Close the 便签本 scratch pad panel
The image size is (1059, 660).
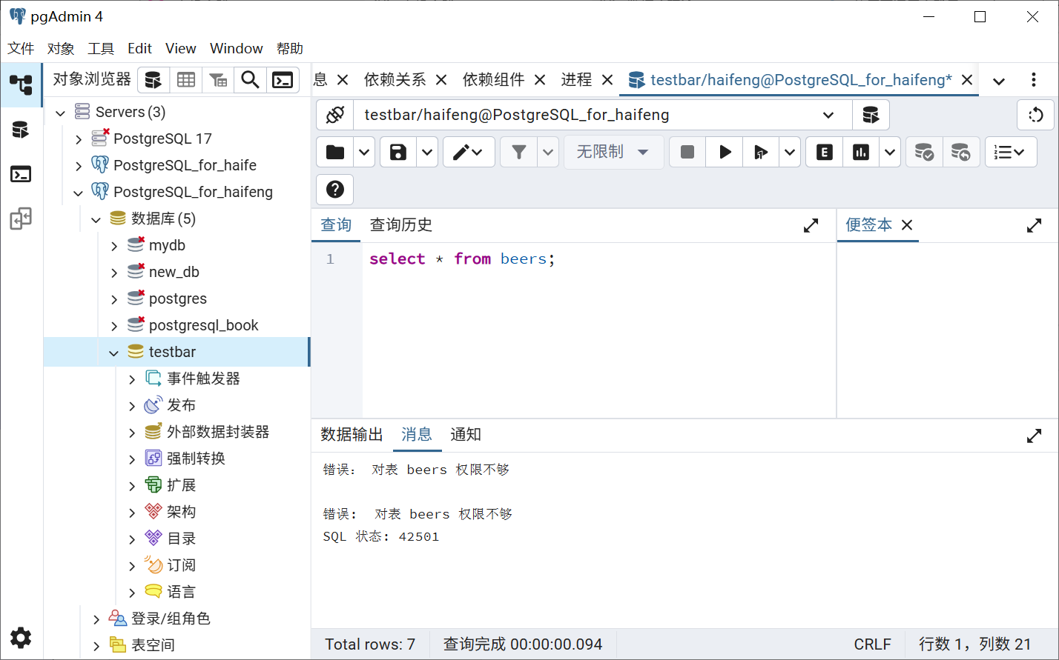[907, 225]
